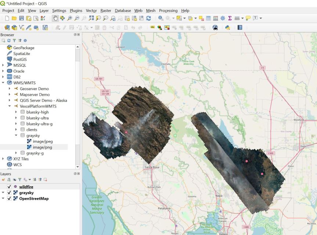
Task: Open the Processing Toolbox gear icon
Action: click(x=222, y=18)
